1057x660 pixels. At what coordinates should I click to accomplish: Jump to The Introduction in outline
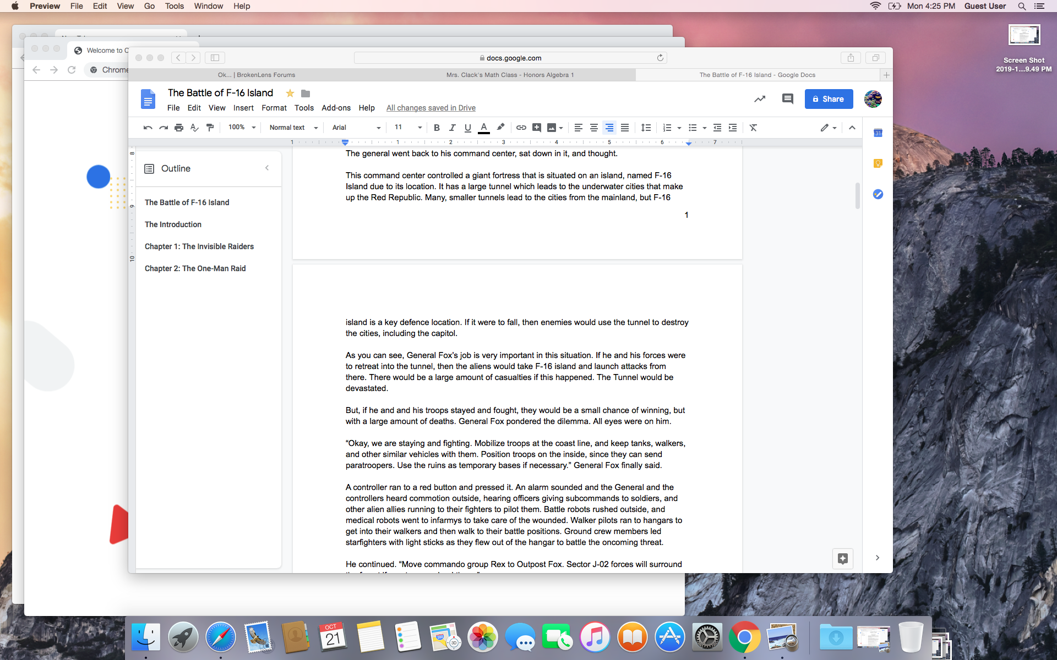173,224
